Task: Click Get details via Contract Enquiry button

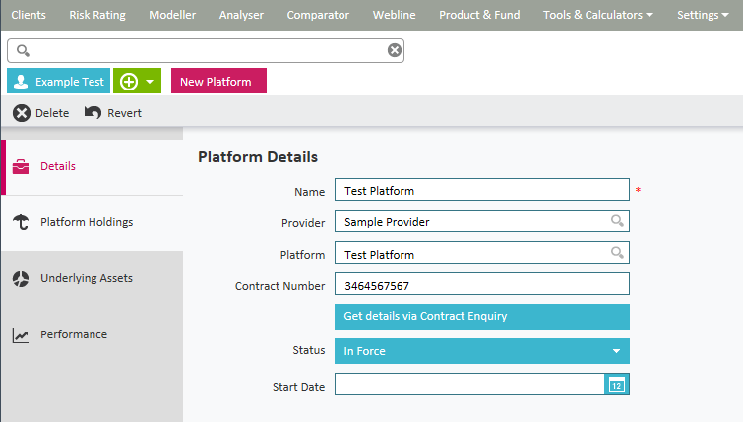Action: tap(481, 317)
